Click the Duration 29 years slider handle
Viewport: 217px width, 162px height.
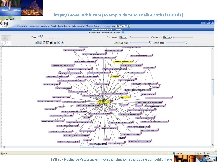pyautogui.click(x=151, y=42)
